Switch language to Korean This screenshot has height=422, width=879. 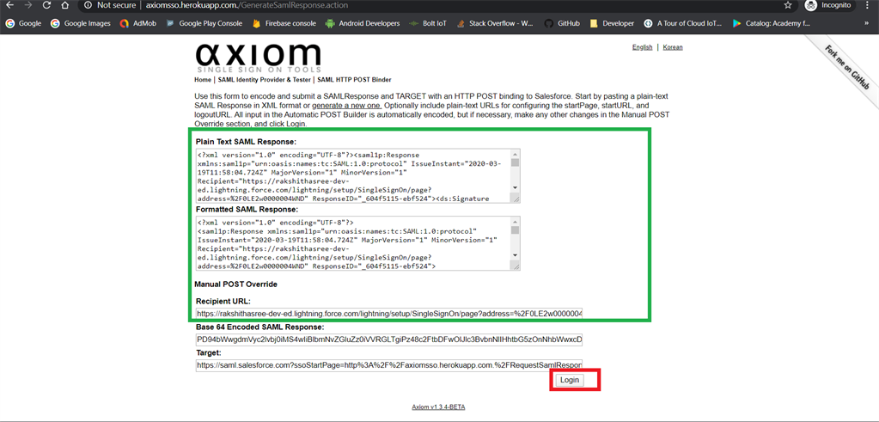[673, 47]
